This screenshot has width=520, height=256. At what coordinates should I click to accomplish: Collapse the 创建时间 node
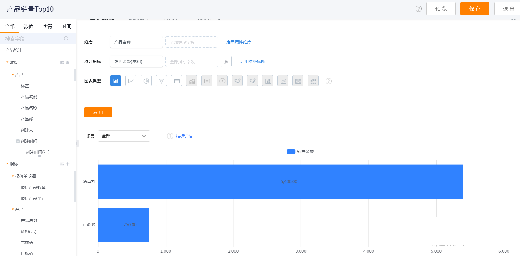tap(18, 141)
